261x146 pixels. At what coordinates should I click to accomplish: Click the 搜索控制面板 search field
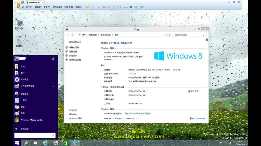click(x=190, y=35)
